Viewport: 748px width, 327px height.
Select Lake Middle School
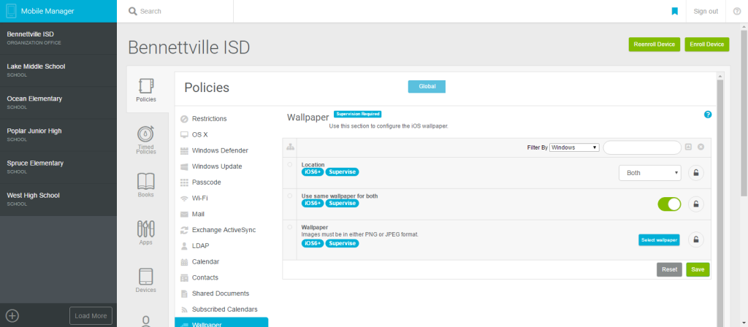(58, 70)
